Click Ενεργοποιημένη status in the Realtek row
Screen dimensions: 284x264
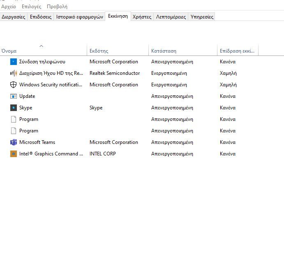point(169,73)
